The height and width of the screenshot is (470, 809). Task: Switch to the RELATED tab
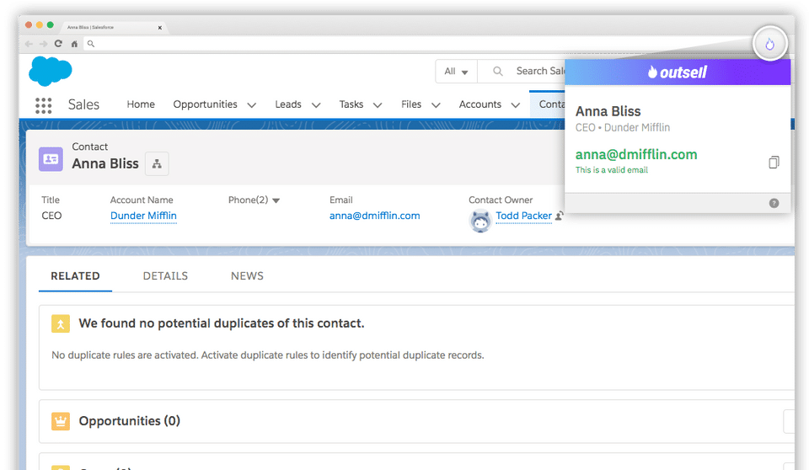coord(75,276)
